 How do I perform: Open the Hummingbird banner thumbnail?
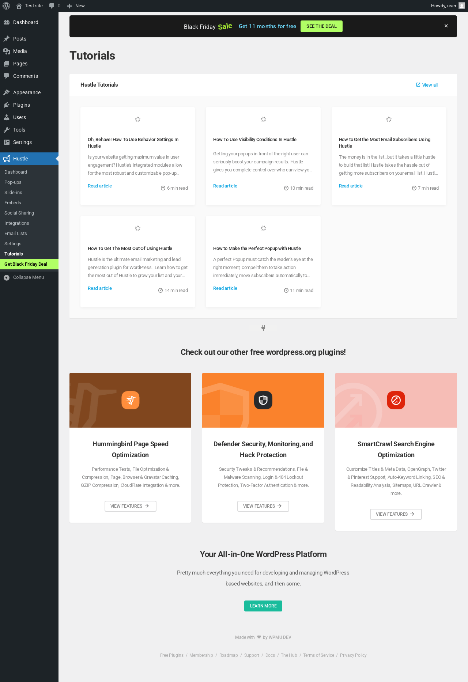point(131,400)
